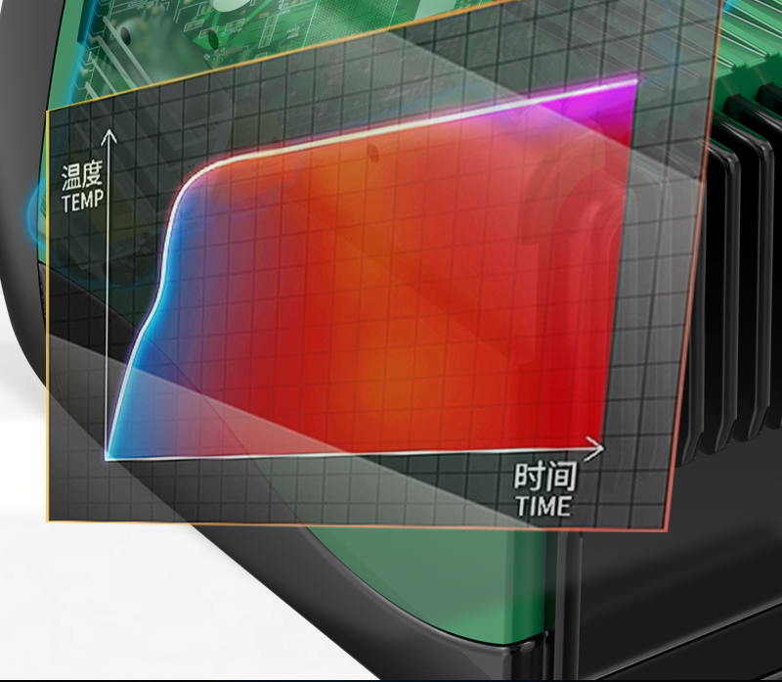Image resolution: width=782 pixels, height=682 pixels.
Task: Click the blue glow at left device edge
Action: pyautogui.click(x=39, y=210)
